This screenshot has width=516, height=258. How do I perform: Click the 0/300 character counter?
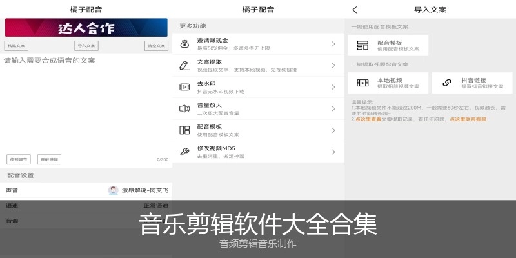pyautogui.click(x=163, y=159)
